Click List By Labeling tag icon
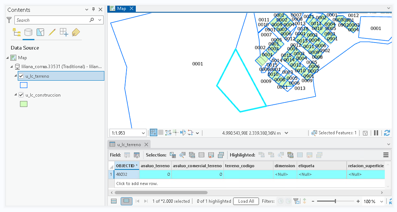Image resolution: width=397 pixels, height=212 pixels. [x=76, y=33]
